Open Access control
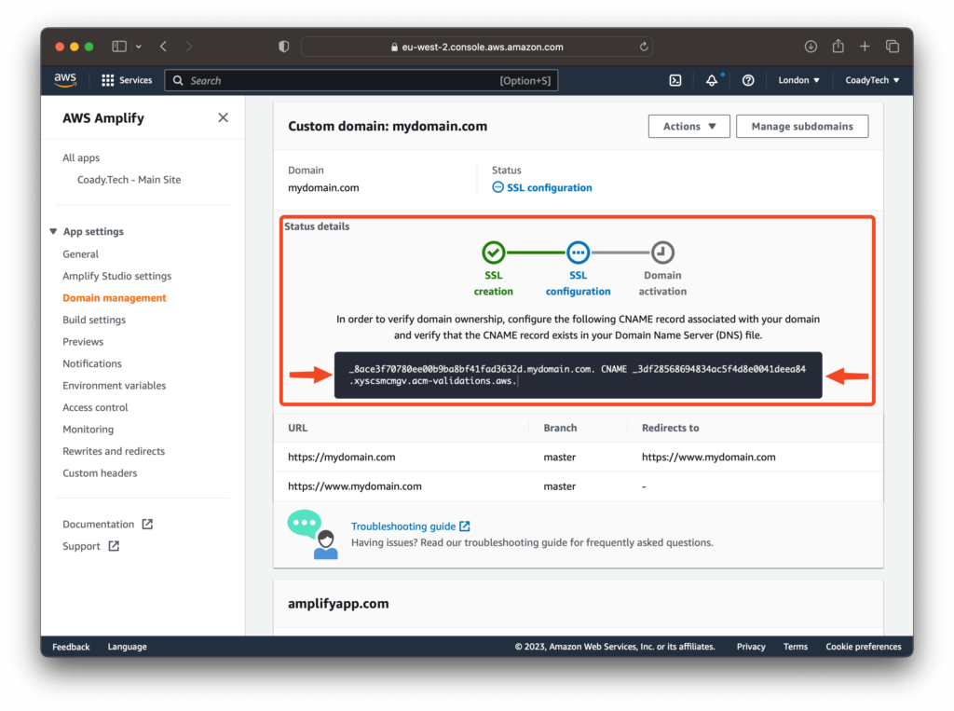 95,407
